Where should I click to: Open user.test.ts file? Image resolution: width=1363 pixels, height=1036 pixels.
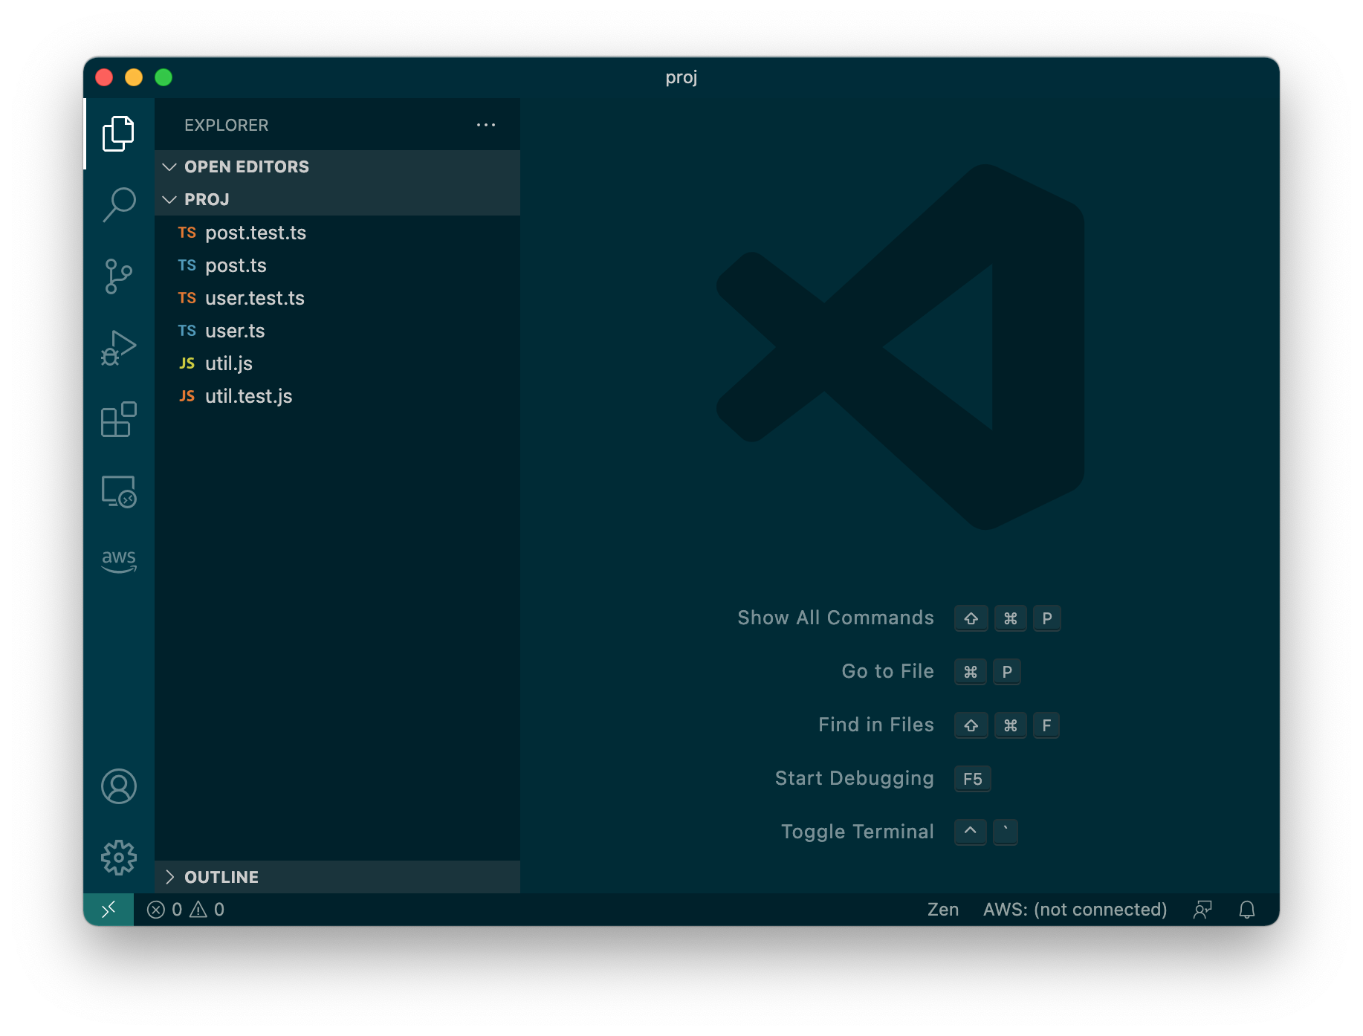point(337,298)
